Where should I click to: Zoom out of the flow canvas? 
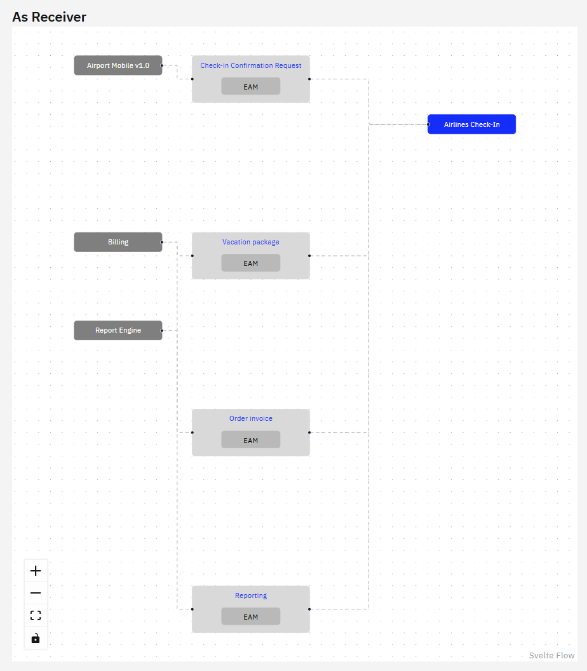tap(36, 593)
